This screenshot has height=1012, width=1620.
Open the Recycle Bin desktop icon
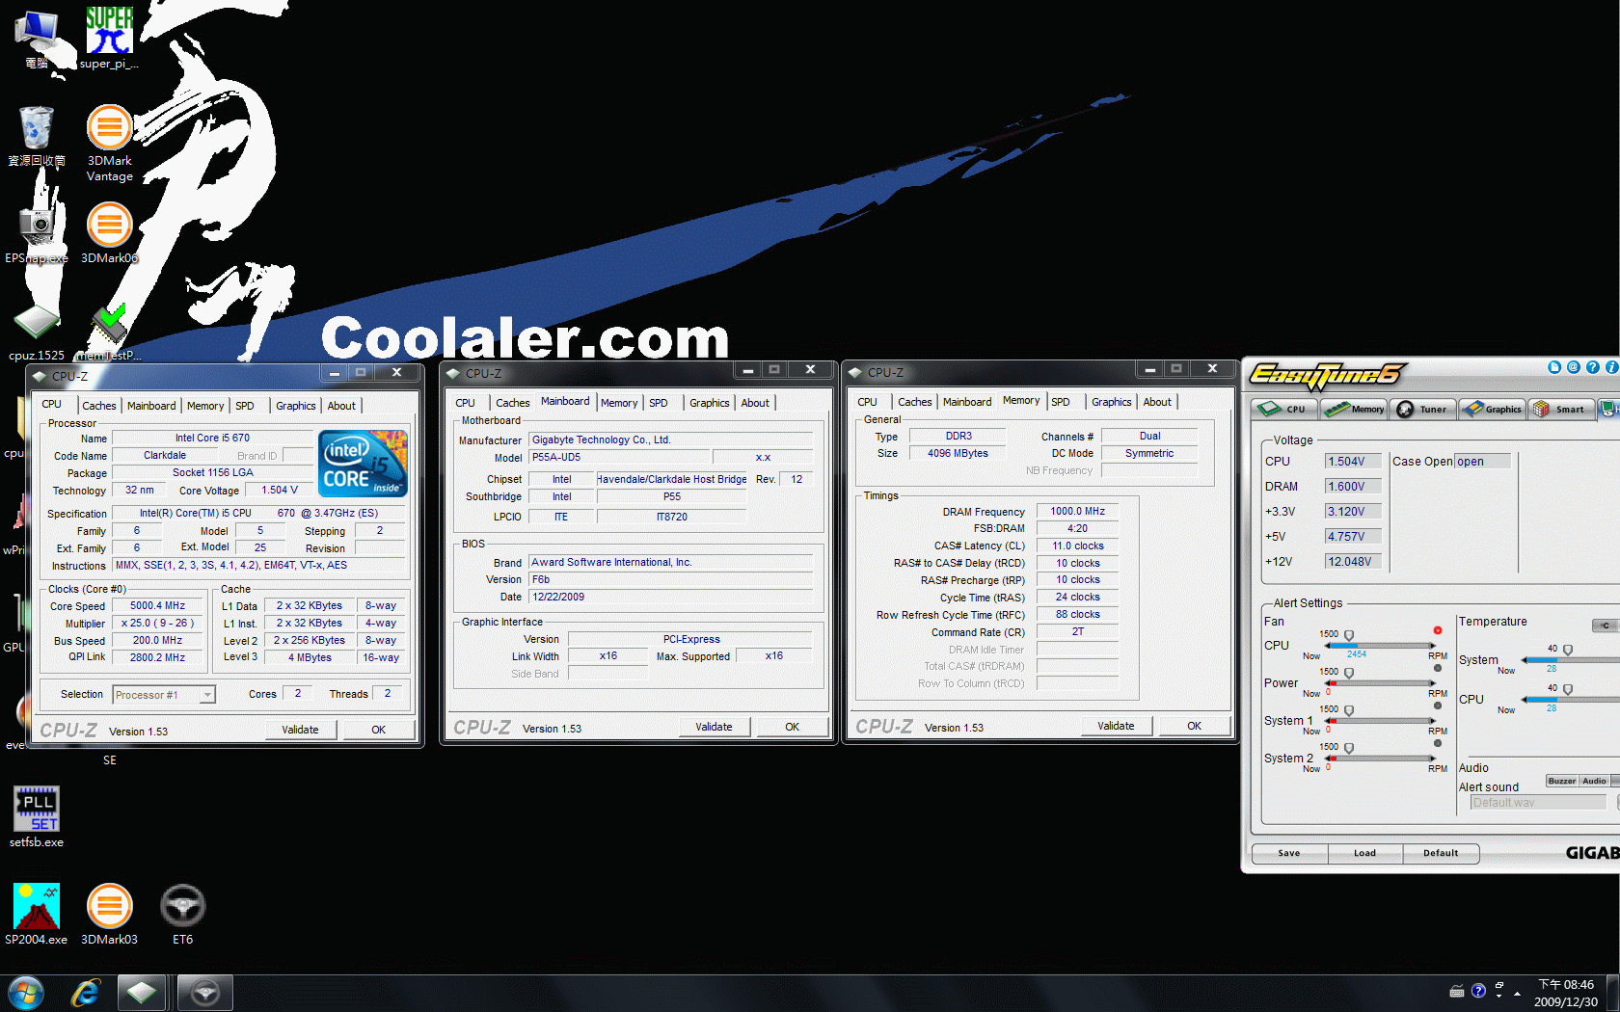click(37, 135)
